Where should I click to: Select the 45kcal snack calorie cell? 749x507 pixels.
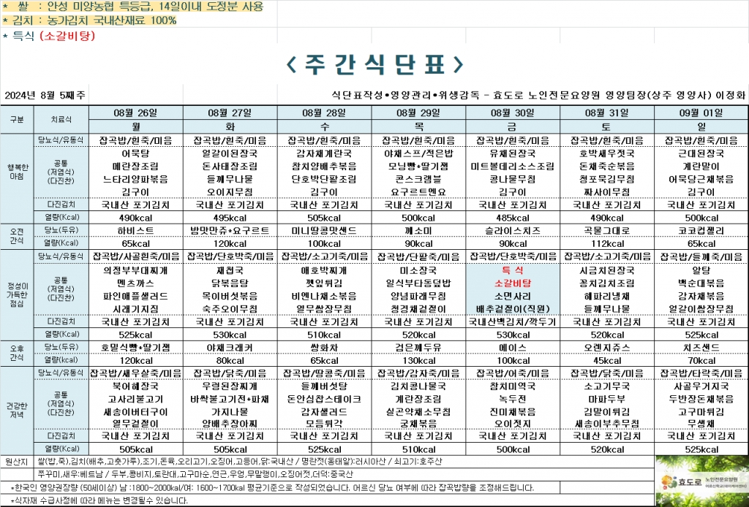(x=607, y=361)
